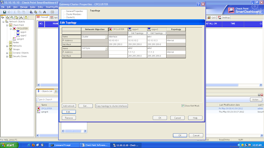
Task: Open the Policy menu
Action: tap(40, 7)
